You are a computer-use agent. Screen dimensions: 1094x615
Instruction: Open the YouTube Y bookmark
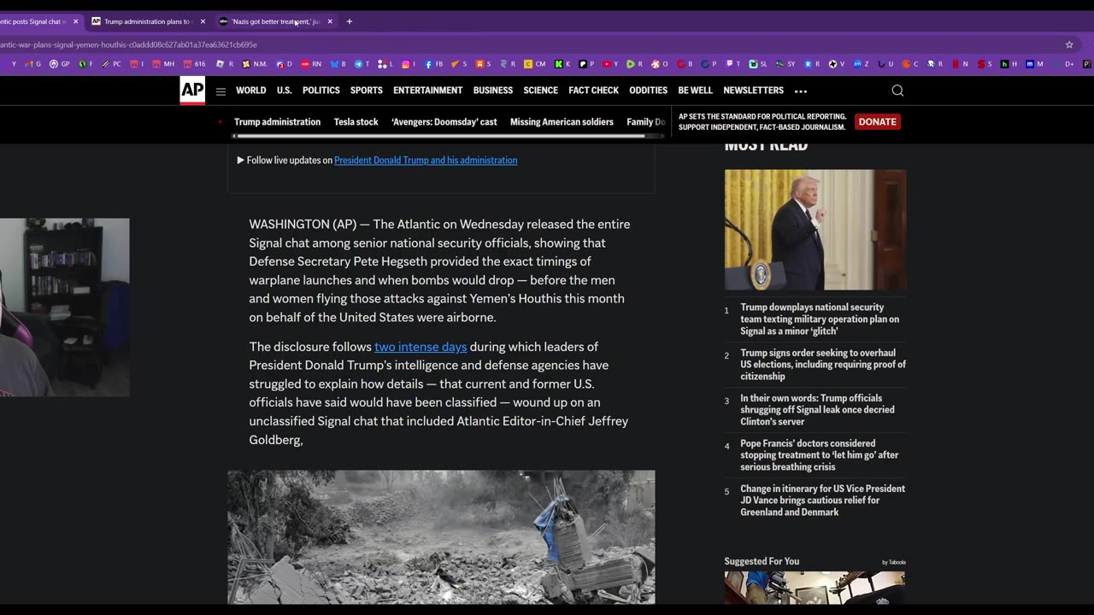[x=610, y=64]
